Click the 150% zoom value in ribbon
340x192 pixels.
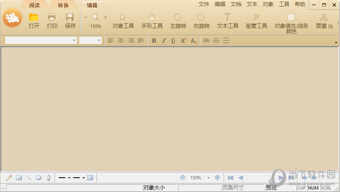pos(96,26)
